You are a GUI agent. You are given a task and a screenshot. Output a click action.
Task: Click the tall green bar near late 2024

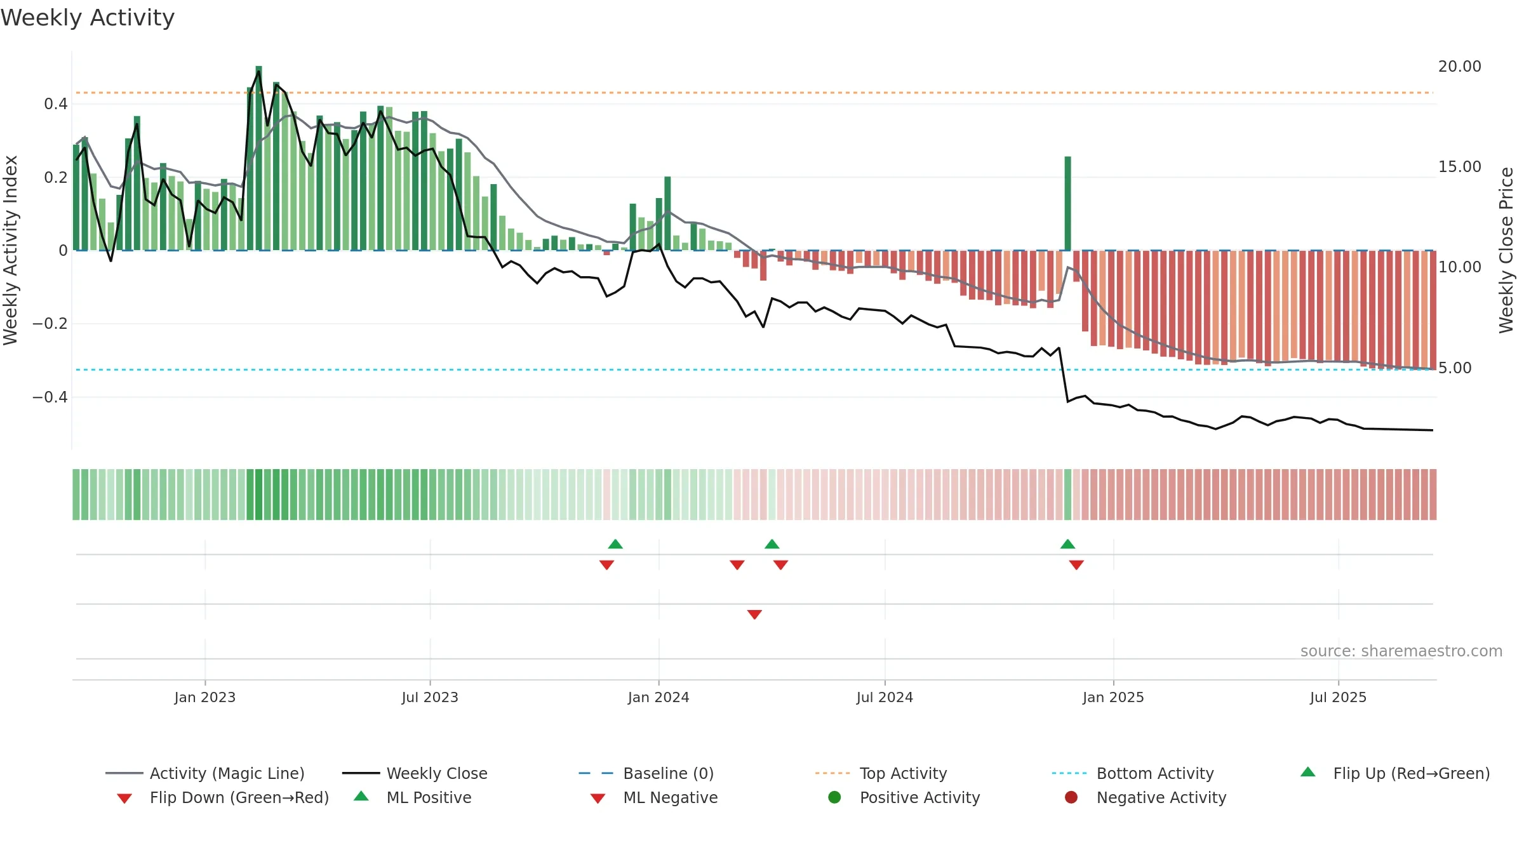pos(1068,204)
